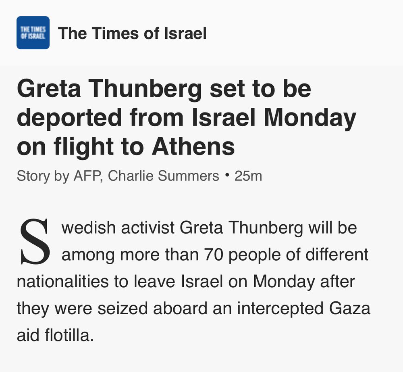This screenshot has height=372, width=403.
Task: Click the word "Athens" in the headline
Action: (x=193, y=146)
